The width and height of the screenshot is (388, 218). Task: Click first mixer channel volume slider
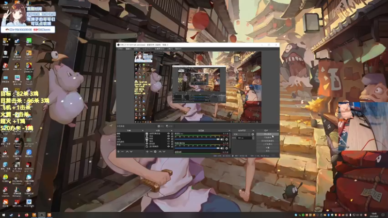(x=197, y=140)
